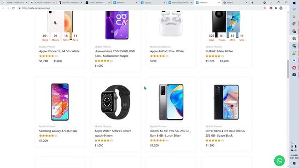The image size is (299, 168).
Task: Switch to the Home - THEMESAVE tab
Action: [x=15, y=3]
